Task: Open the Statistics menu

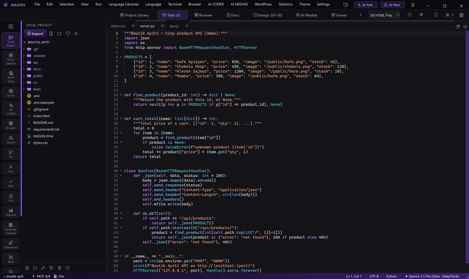Action: (x=285, y=4)
